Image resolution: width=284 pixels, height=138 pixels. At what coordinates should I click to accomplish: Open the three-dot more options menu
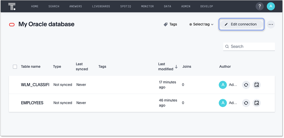tap(271, 24)
